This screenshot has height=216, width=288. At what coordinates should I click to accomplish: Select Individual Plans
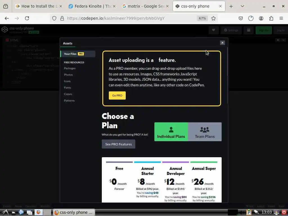coord(171,132)
